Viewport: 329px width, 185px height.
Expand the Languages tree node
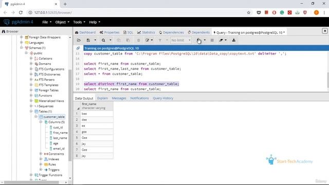pos(21,42)
